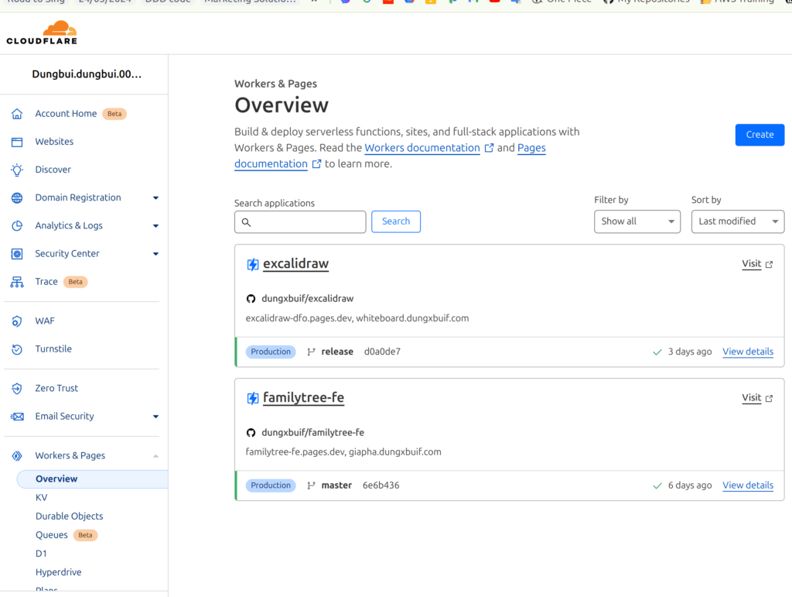Screen dimensions: 792x597
Task: View details of familytree-fe deployment
Action: pos(748,485)
